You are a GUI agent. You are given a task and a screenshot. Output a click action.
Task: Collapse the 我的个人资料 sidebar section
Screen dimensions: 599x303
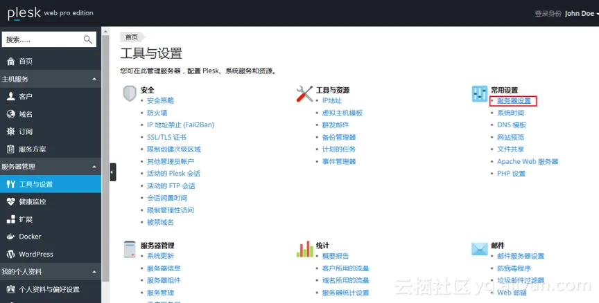coord(94,272)
